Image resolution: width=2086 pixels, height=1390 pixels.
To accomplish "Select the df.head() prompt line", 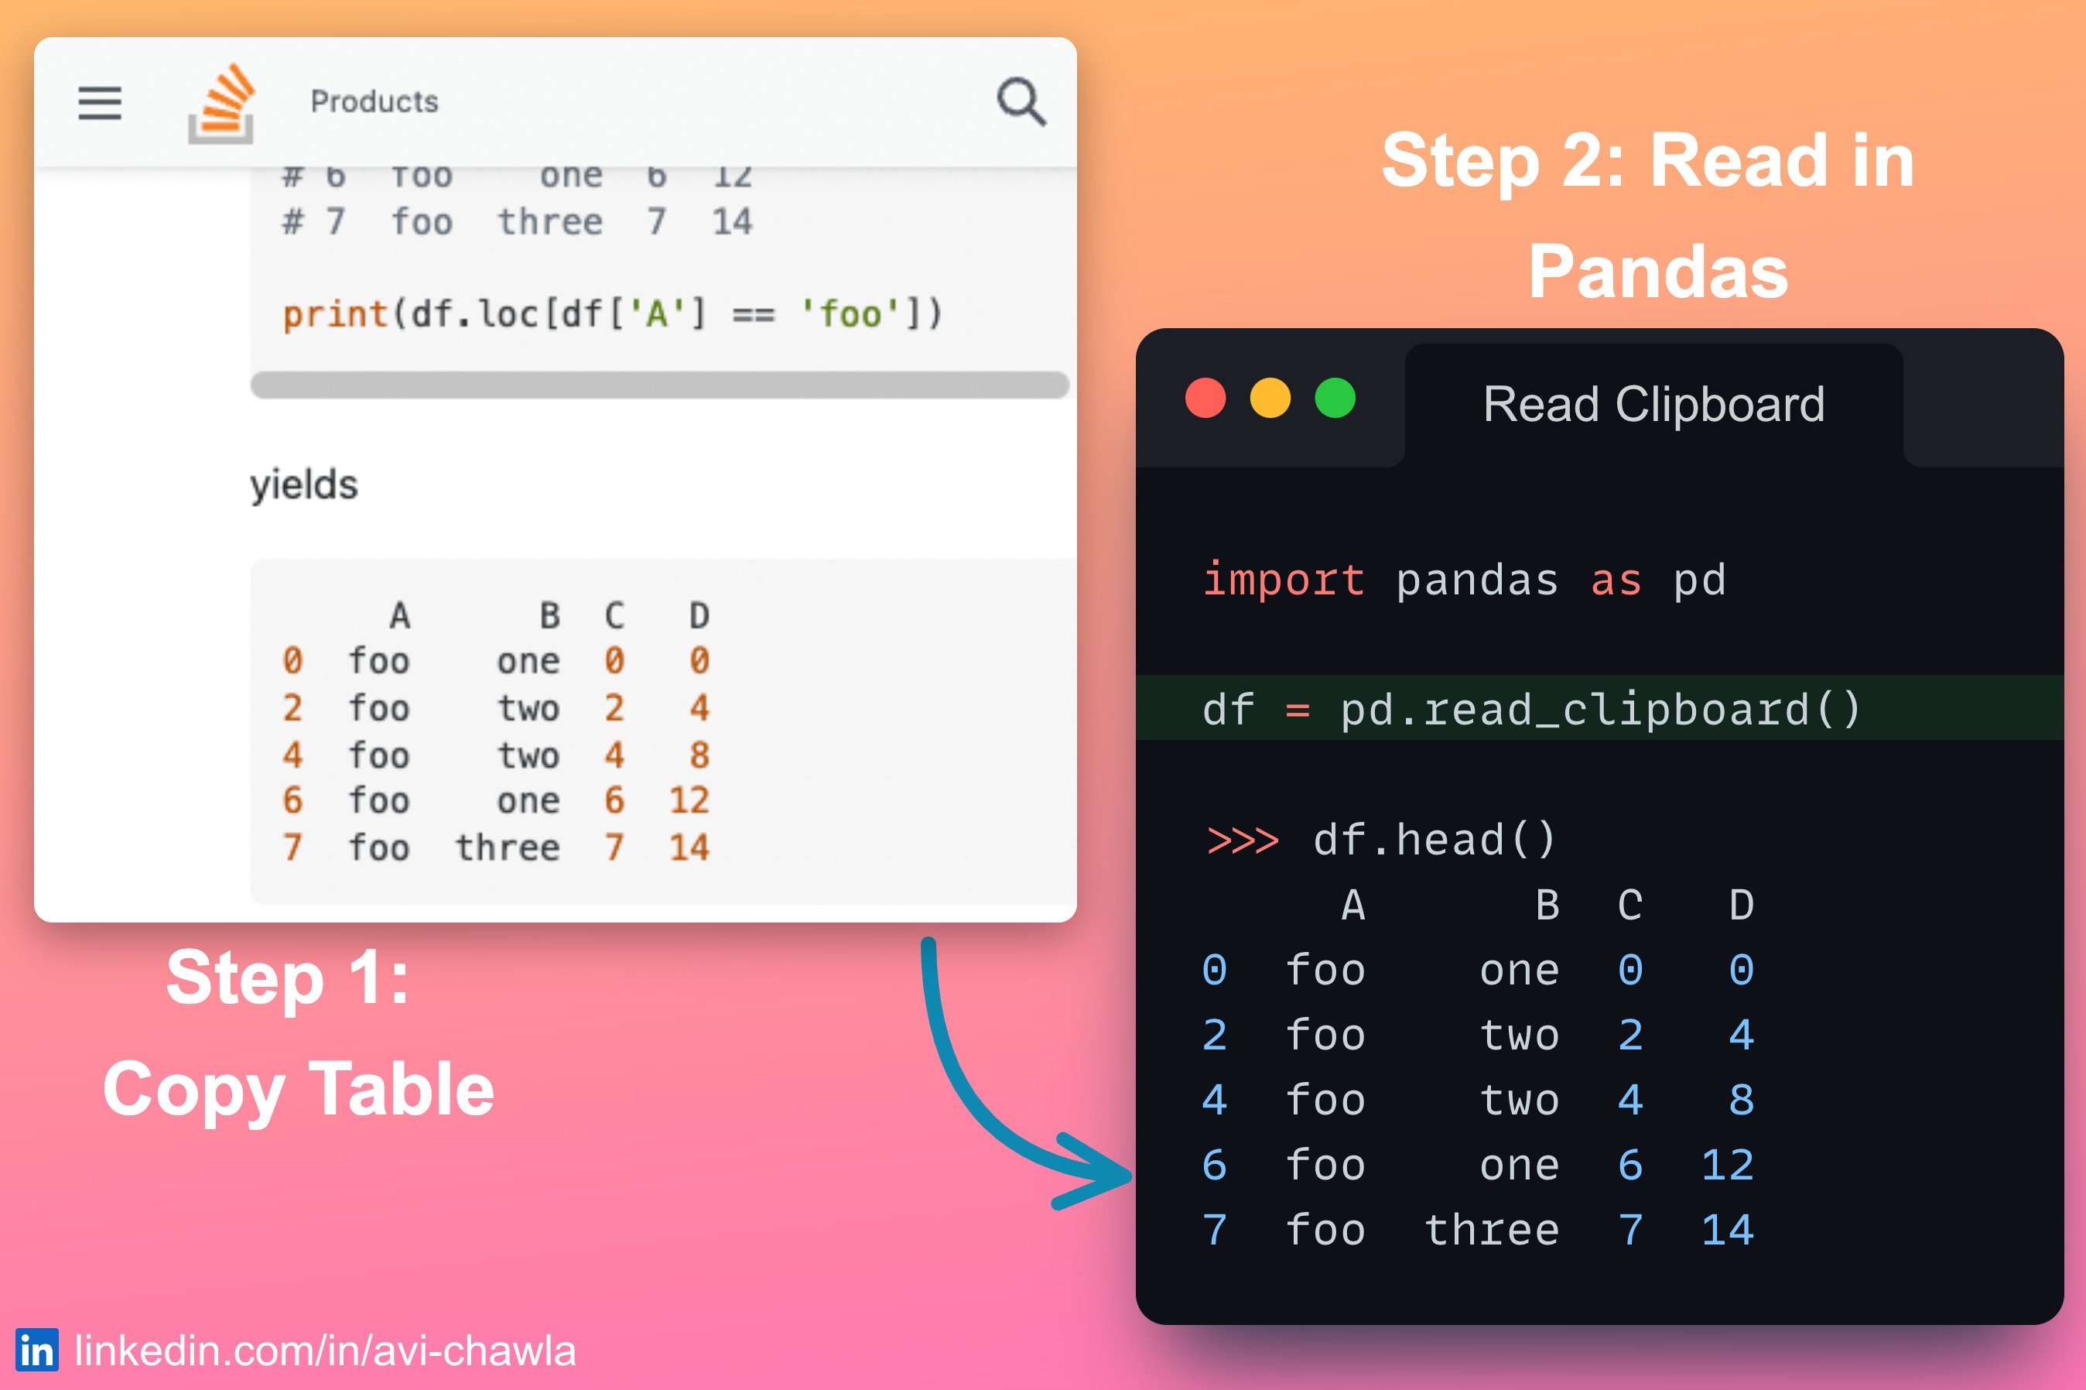I will point(1380,837).
